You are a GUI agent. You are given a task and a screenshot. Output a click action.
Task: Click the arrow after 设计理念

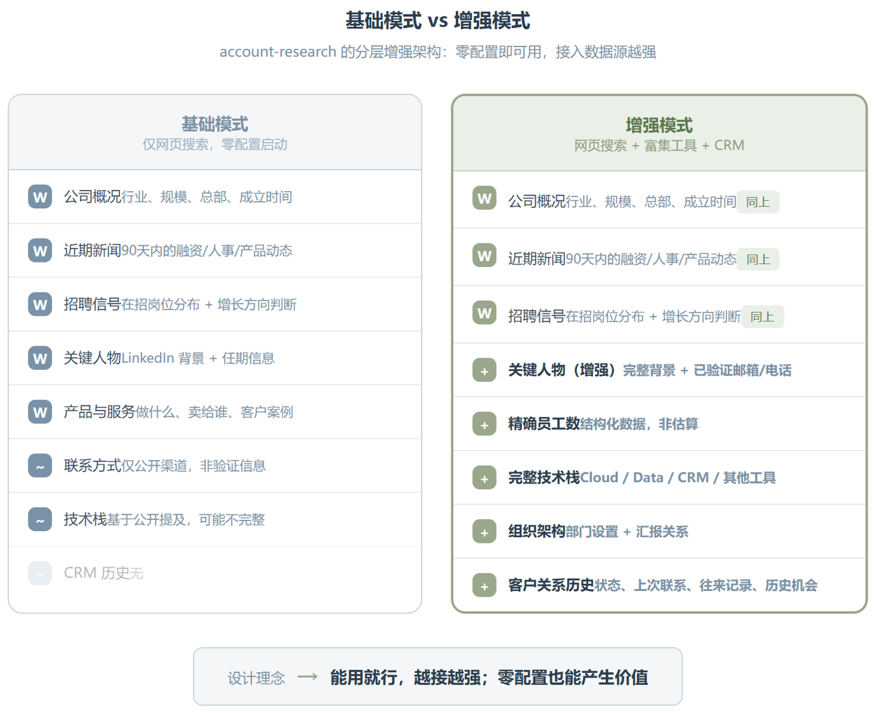point(307,677)
